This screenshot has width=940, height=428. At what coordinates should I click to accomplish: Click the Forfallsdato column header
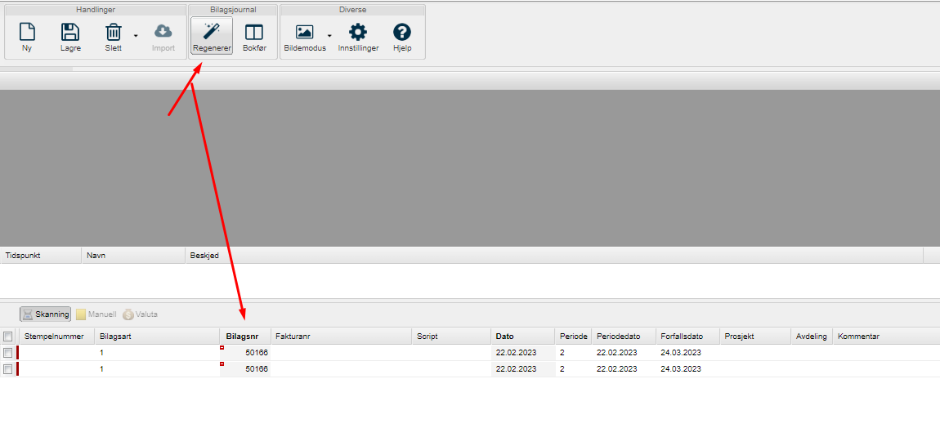click(681, 337)
